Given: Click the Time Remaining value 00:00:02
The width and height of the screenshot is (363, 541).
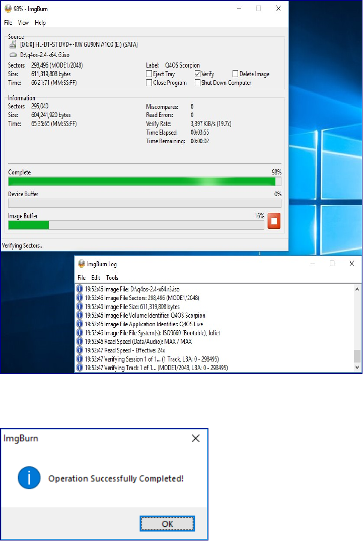Looking at the screenshot, I should [x=200, y=141].
